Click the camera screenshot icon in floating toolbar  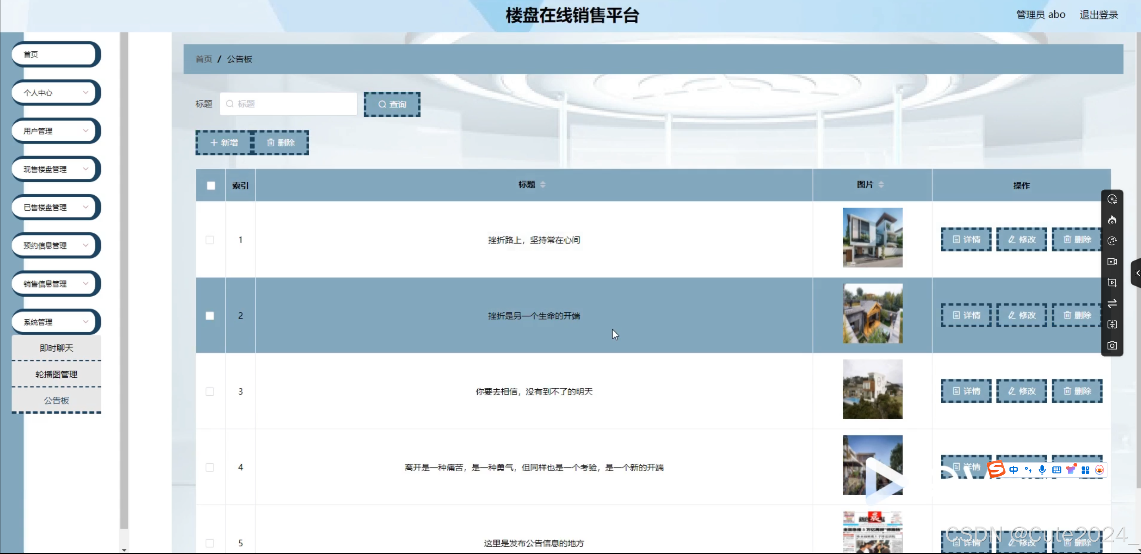1112,345
